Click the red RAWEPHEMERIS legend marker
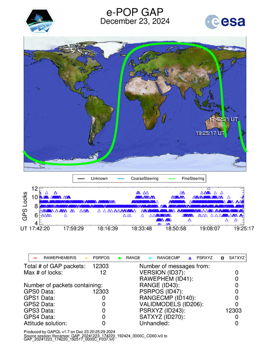Screen dimensions: 270x349 [x=35, y=258]
